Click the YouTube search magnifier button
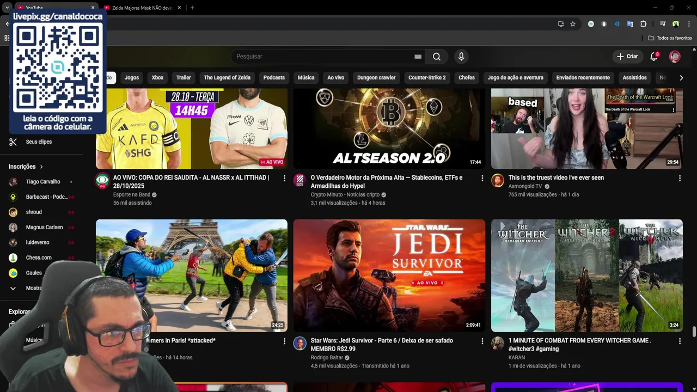This screenshot has width=697, height=392. coord(437,57)
